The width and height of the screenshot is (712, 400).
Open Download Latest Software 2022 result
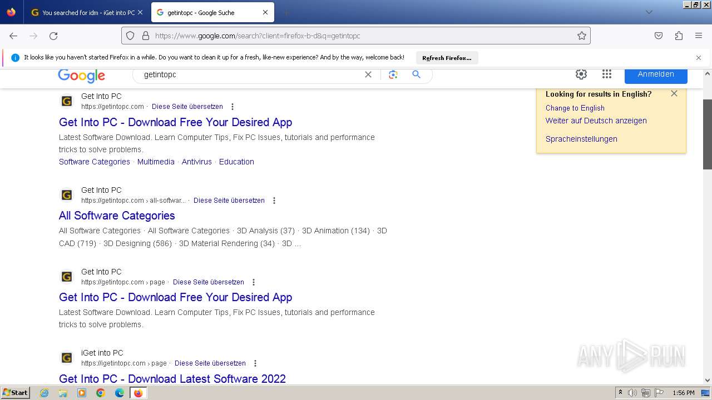pos(172,379)
